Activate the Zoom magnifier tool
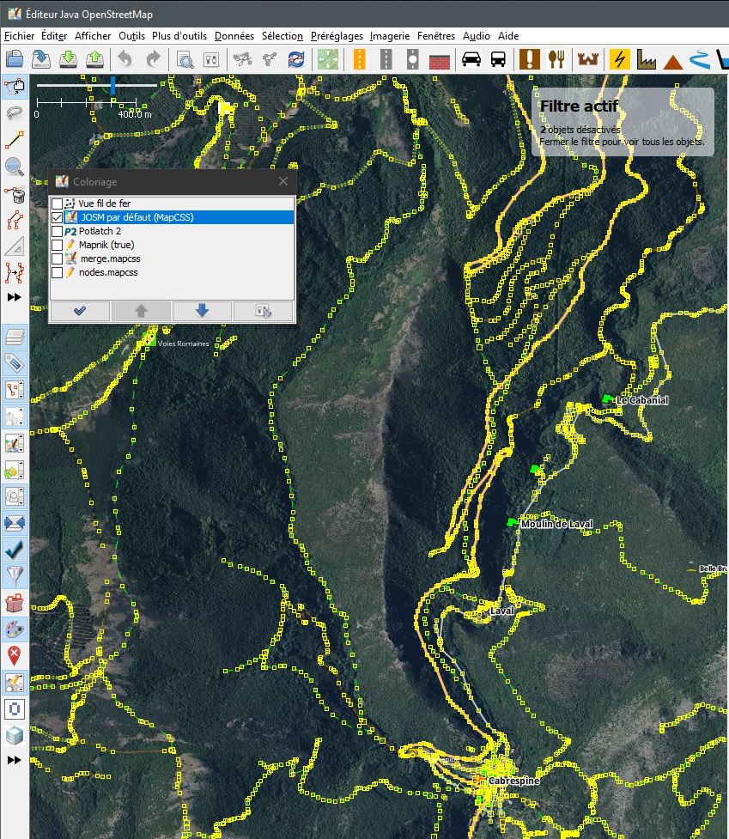The height and width of the screenshot is (839, 729). coord(15,167)
